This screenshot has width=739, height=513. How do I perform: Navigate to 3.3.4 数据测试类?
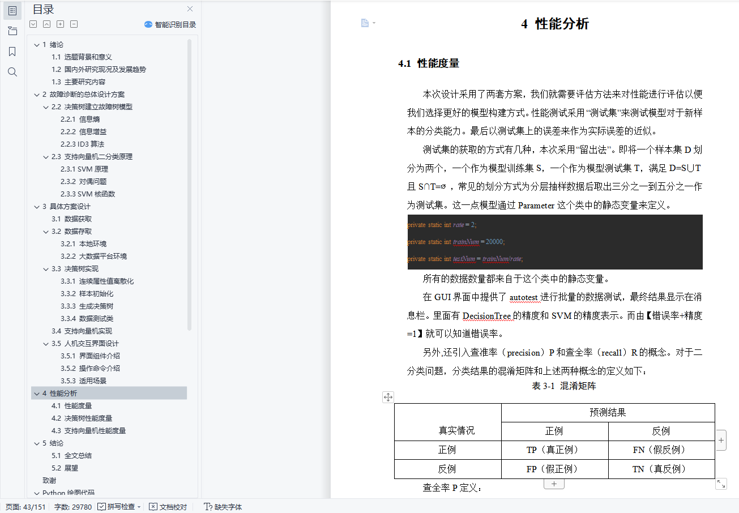[x=87, y=319]
